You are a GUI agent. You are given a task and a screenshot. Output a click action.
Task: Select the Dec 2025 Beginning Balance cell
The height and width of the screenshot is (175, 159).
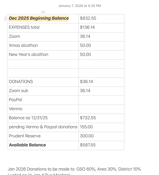[39, 18]
